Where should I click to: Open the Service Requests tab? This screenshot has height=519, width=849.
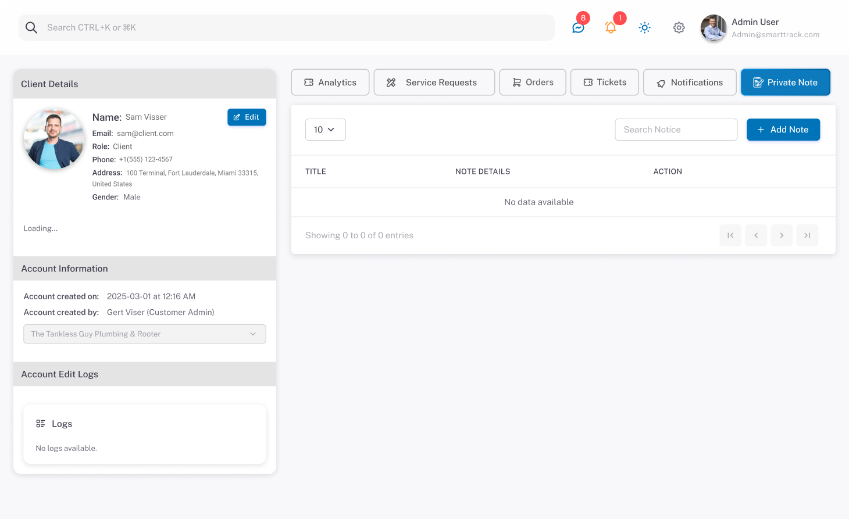[434, 83]
